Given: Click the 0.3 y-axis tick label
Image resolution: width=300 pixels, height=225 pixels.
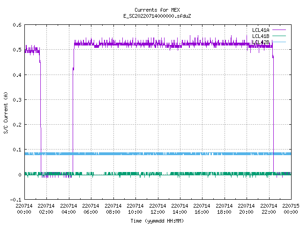Looking at the screenshot, I should (17, 100).
